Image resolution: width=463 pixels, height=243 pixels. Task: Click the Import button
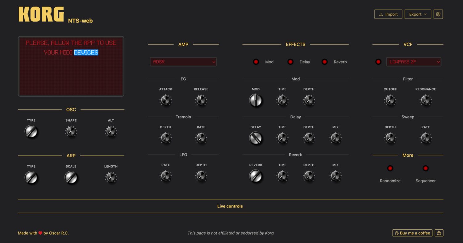tap(388, 14)
